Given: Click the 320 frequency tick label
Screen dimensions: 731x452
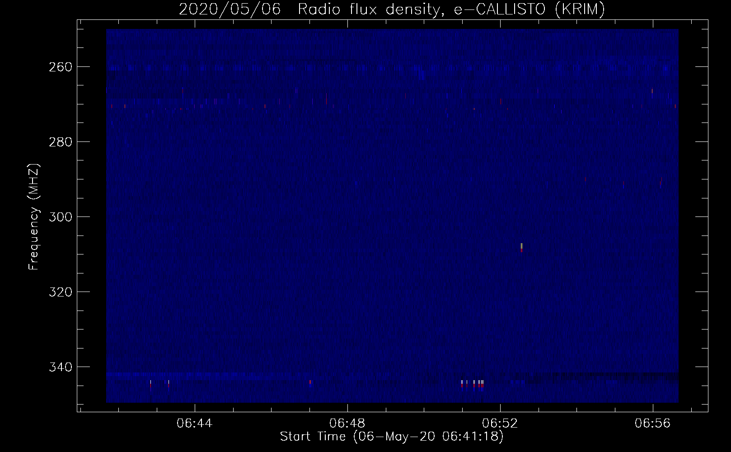Looking at the screenshot, I should tap(60, 292).
